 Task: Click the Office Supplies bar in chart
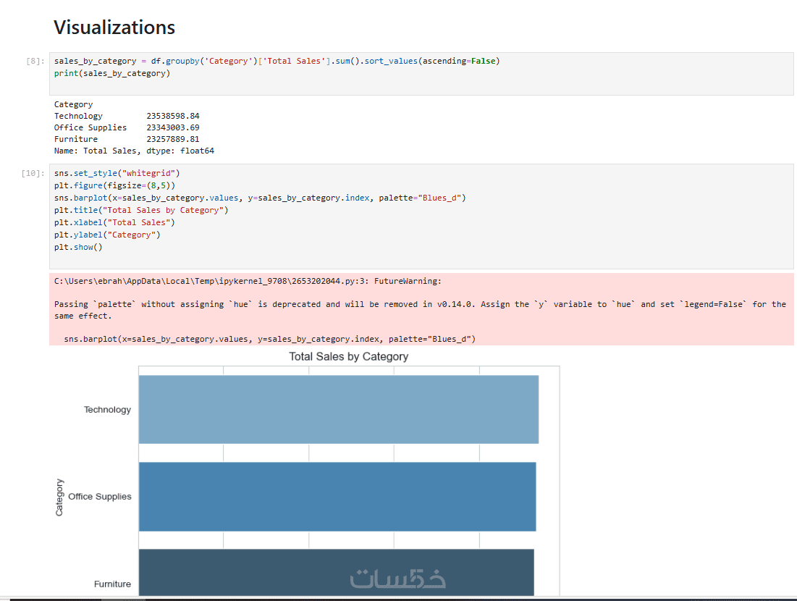(x=337, y=496)
